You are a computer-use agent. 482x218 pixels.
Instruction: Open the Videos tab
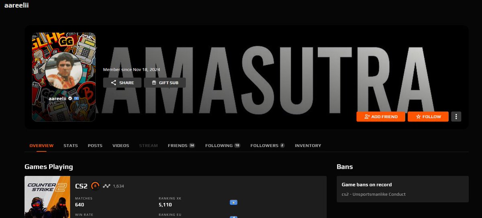pyautogui.click(x=121, y=145)
